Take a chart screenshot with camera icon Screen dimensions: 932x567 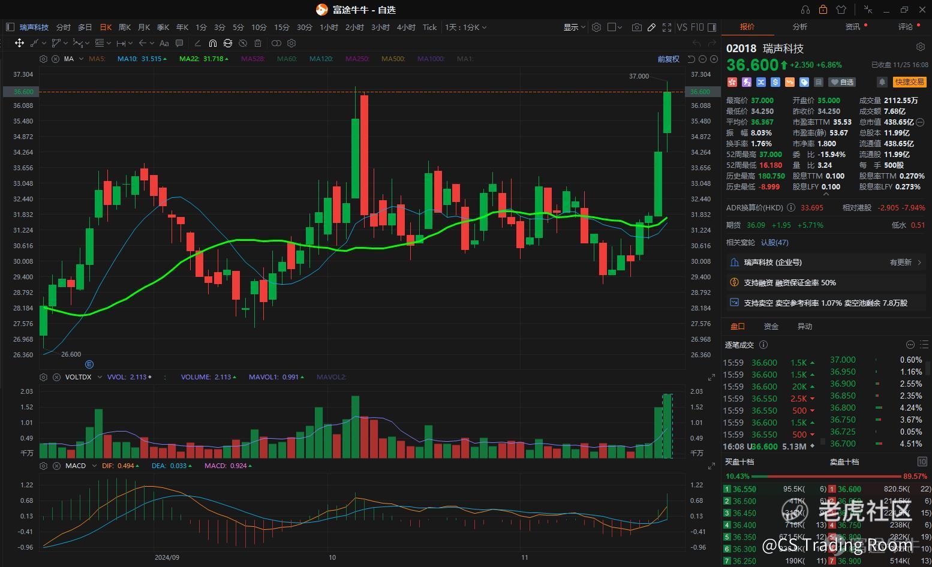(636, 27)
